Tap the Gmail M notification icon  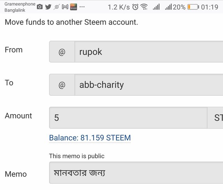tap(65, 7)
